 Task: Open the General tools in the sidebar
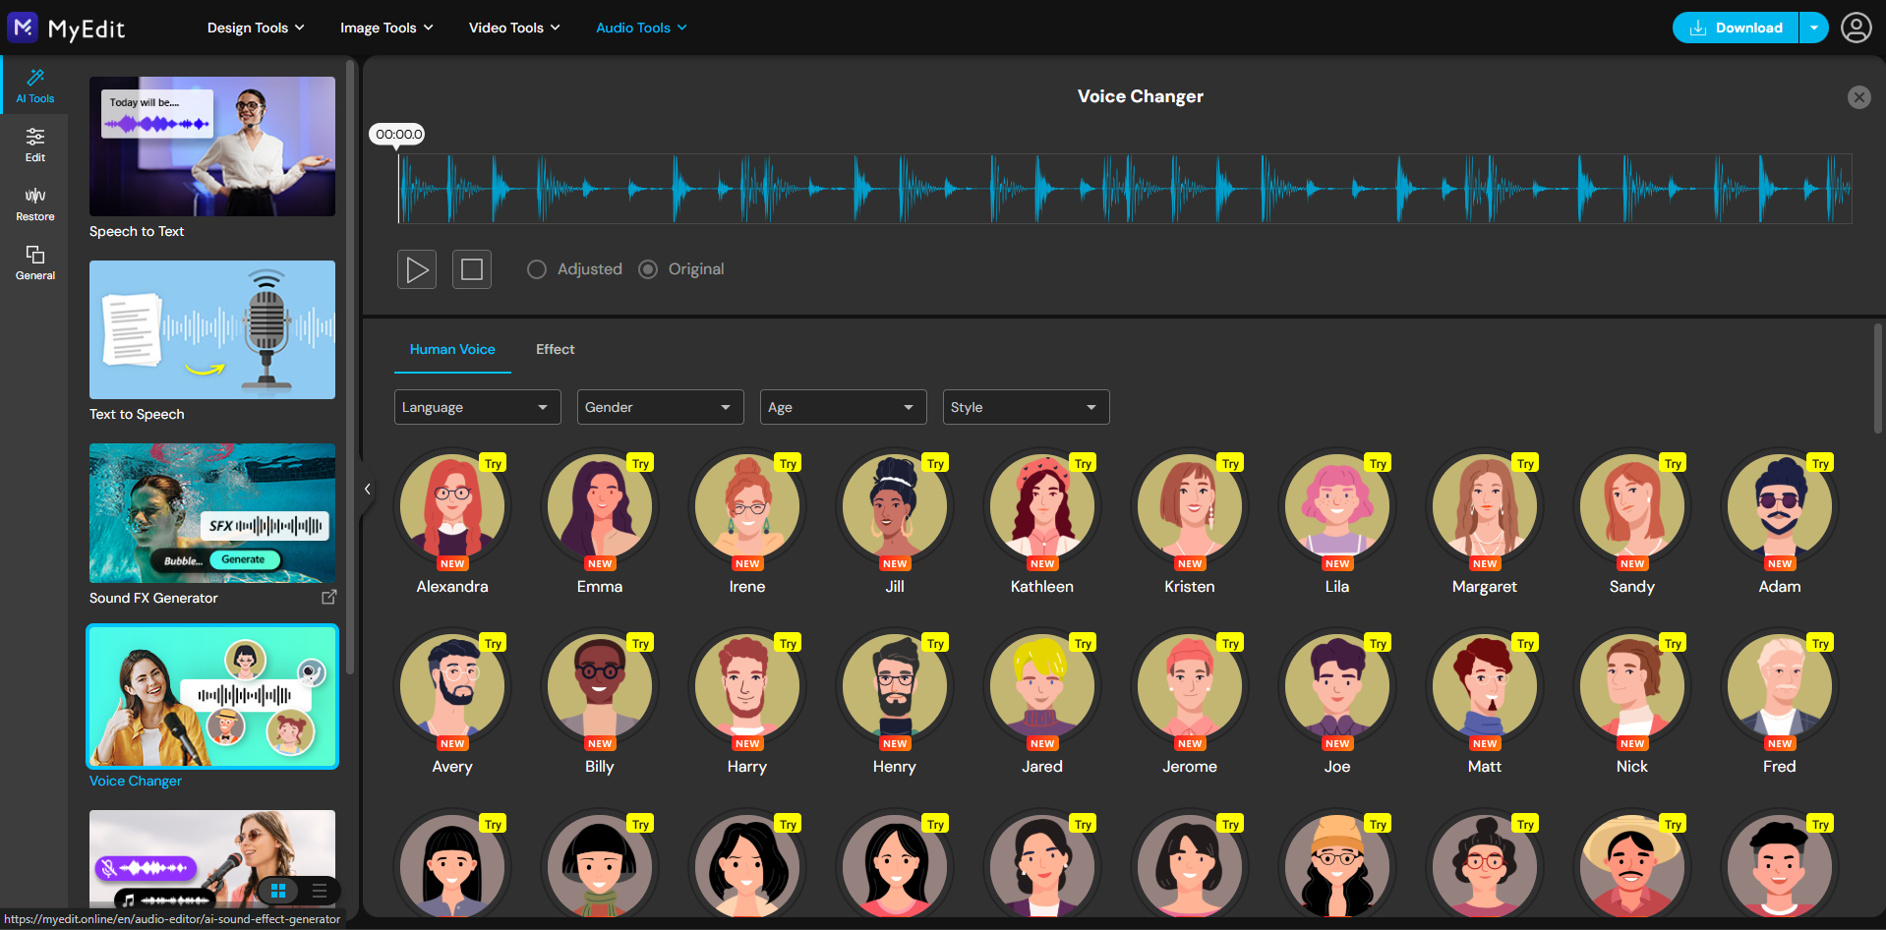[x=34, y=262]
